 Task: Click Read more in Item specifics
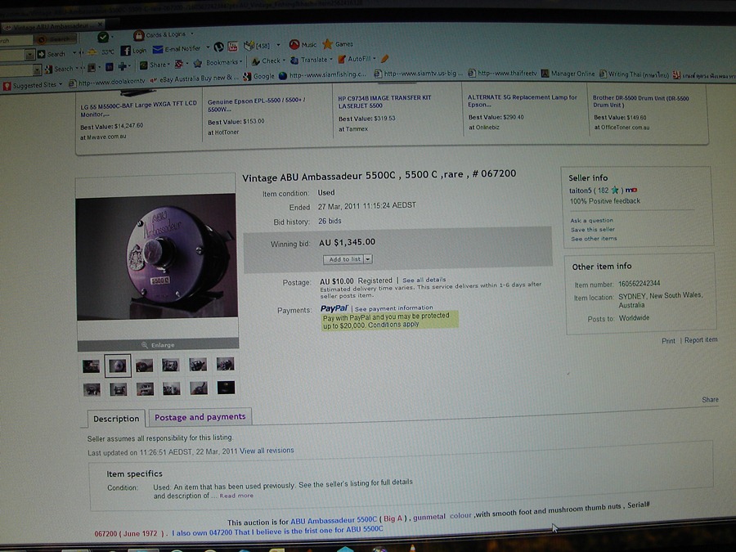coord(236,496)
